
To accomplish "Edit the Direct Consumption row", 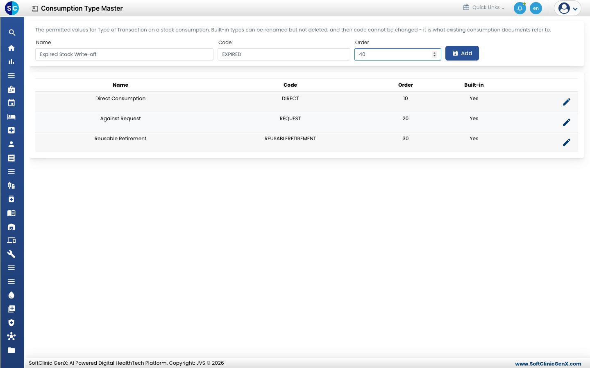I will pos(567,102).
